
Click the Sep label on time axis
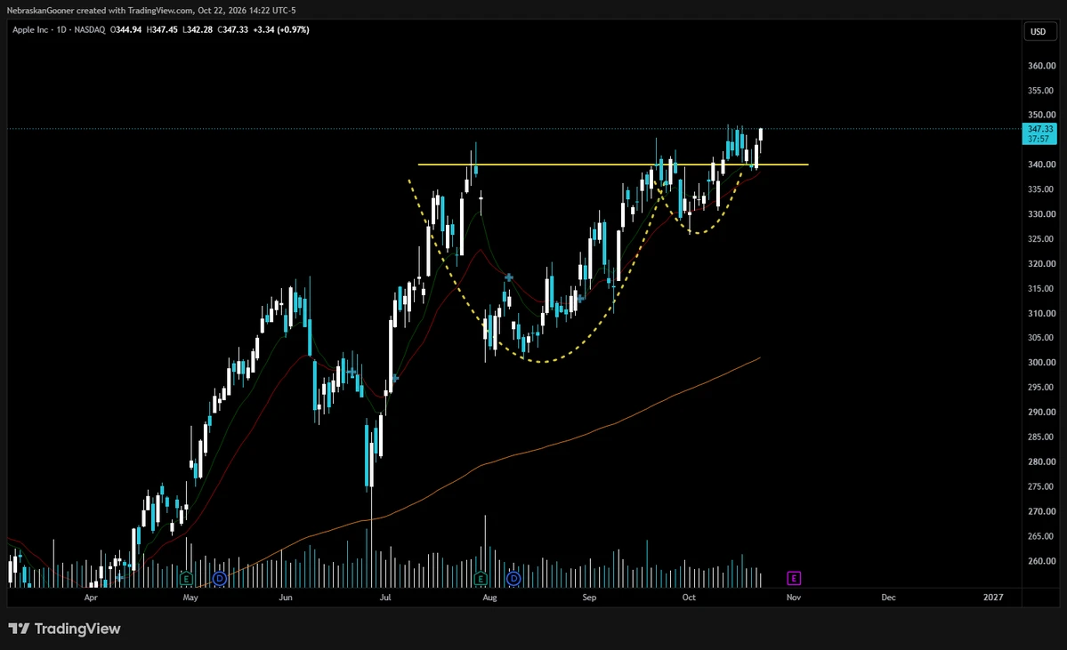point(589,598)
